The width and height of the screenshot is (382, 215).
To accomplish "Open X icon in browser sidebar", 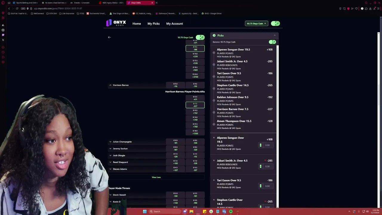I will 3,40.
